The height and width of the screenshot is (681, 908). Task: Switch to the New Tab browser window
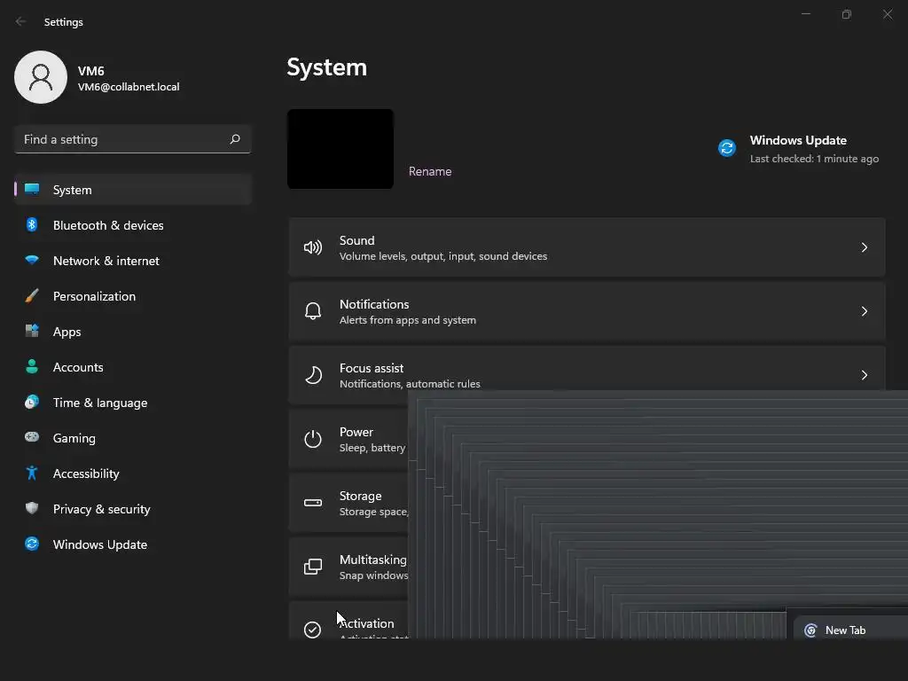coord(845,630)
